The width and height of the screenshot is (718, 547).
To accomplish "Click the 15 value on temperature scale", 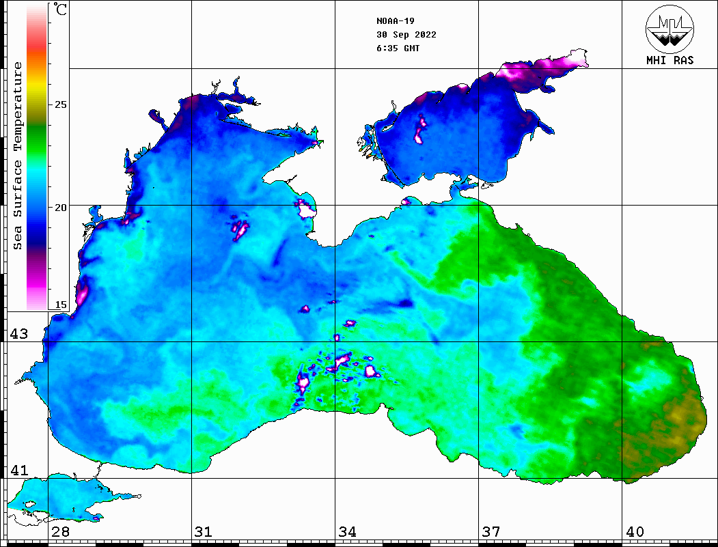I will pyautogui.click(x=60, y=305).
